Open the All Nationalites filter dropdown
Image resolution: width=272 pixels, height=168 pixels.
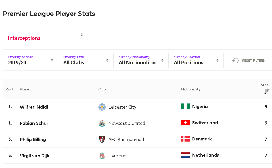(x=141, y=60)
